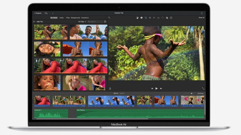Select the Lake Trip event label
This screenshot has height=135, width=241.
[39, 22]
